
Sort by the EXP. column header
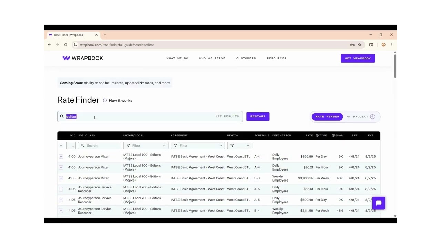(x=371, y=135)
